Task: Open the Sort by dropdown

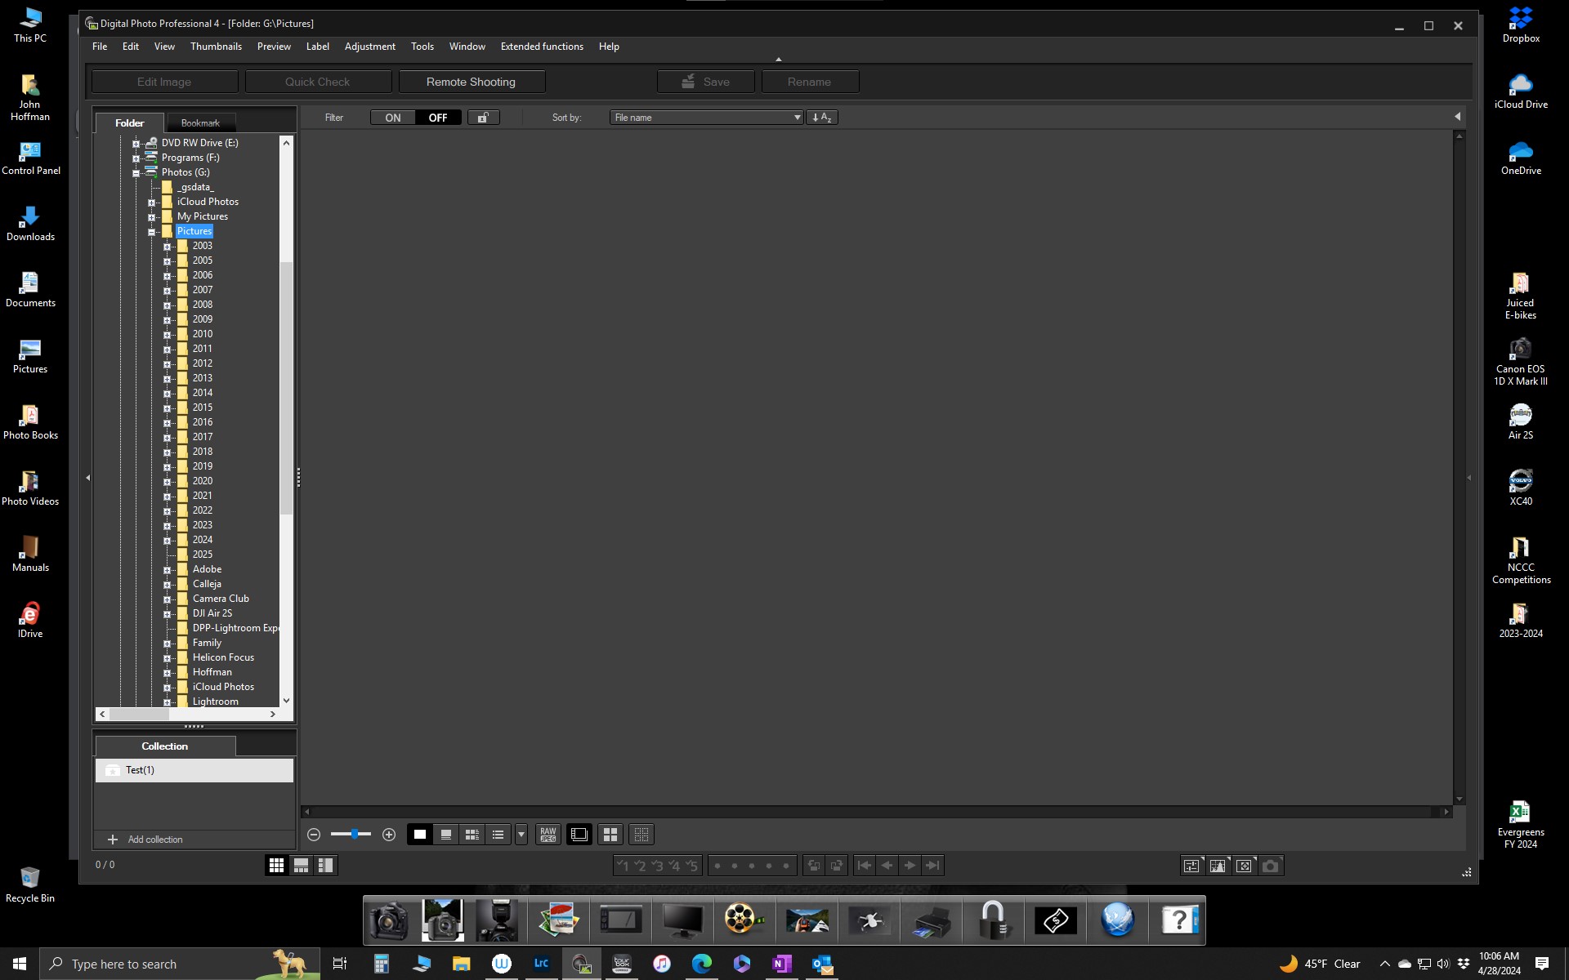Action: [x=705, y=117]
